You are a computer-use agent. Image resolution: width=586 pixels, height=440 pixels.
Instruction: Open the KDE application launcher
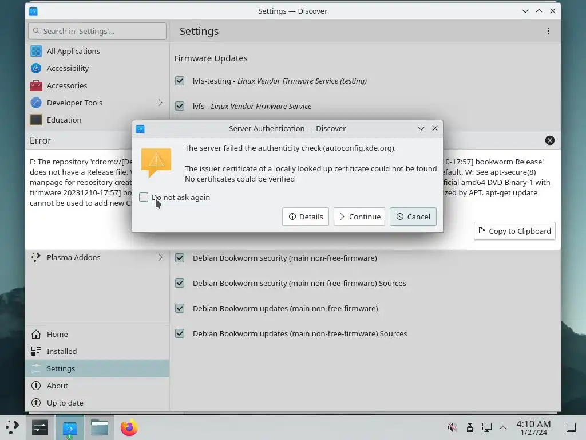(13, 427)
